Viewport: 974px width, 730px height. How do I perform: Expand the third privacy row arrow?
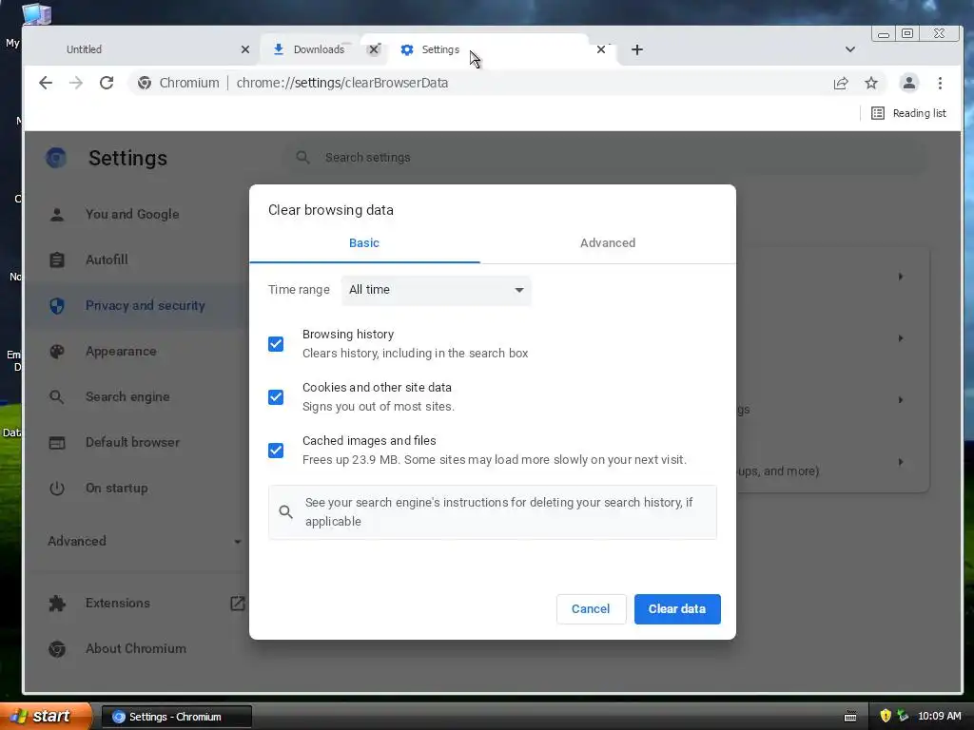[900, 400]
